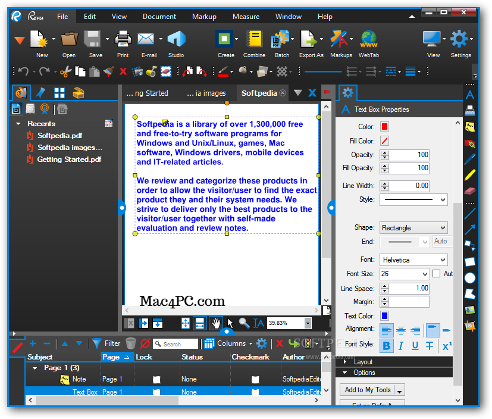Create a new document with the New icon
This screenshot has height=419, width=492.
point(39,39)
